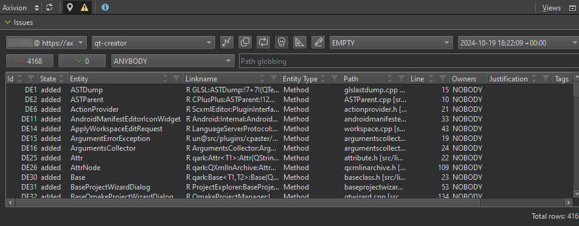The width and height of the screenshot is (579, 226).
Task: Click the Owners column header
Action: (468, 78)
